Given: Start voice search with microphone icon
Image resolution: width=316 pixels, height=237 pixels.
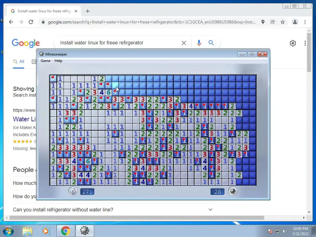Looking at the screenshot, I should pos(199,43).
